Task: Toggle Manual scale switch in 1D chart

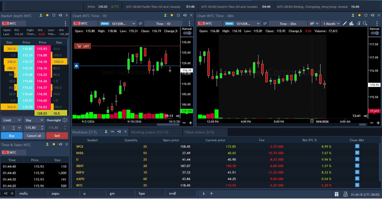Action: [x=187, y=33]
